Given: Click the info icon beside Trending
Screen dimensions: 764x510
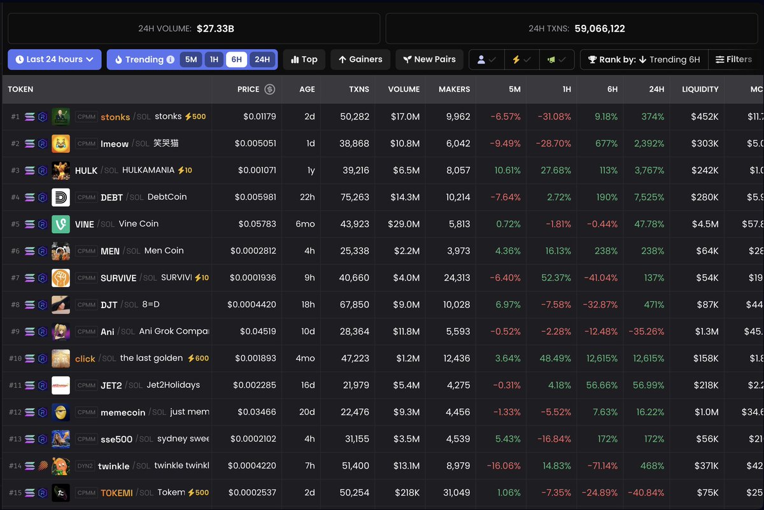Looking at the screenshot, I should pyautogui.click(x=170, y=60).
